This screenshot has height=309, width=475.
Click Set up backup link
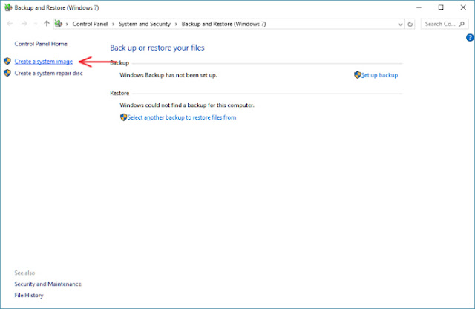379,75
